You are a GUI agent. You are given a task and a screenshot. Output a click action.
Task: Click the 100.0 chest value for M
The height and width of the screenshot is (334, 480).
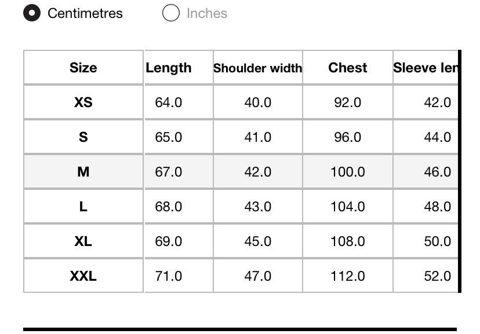click(x=347, y=172)
